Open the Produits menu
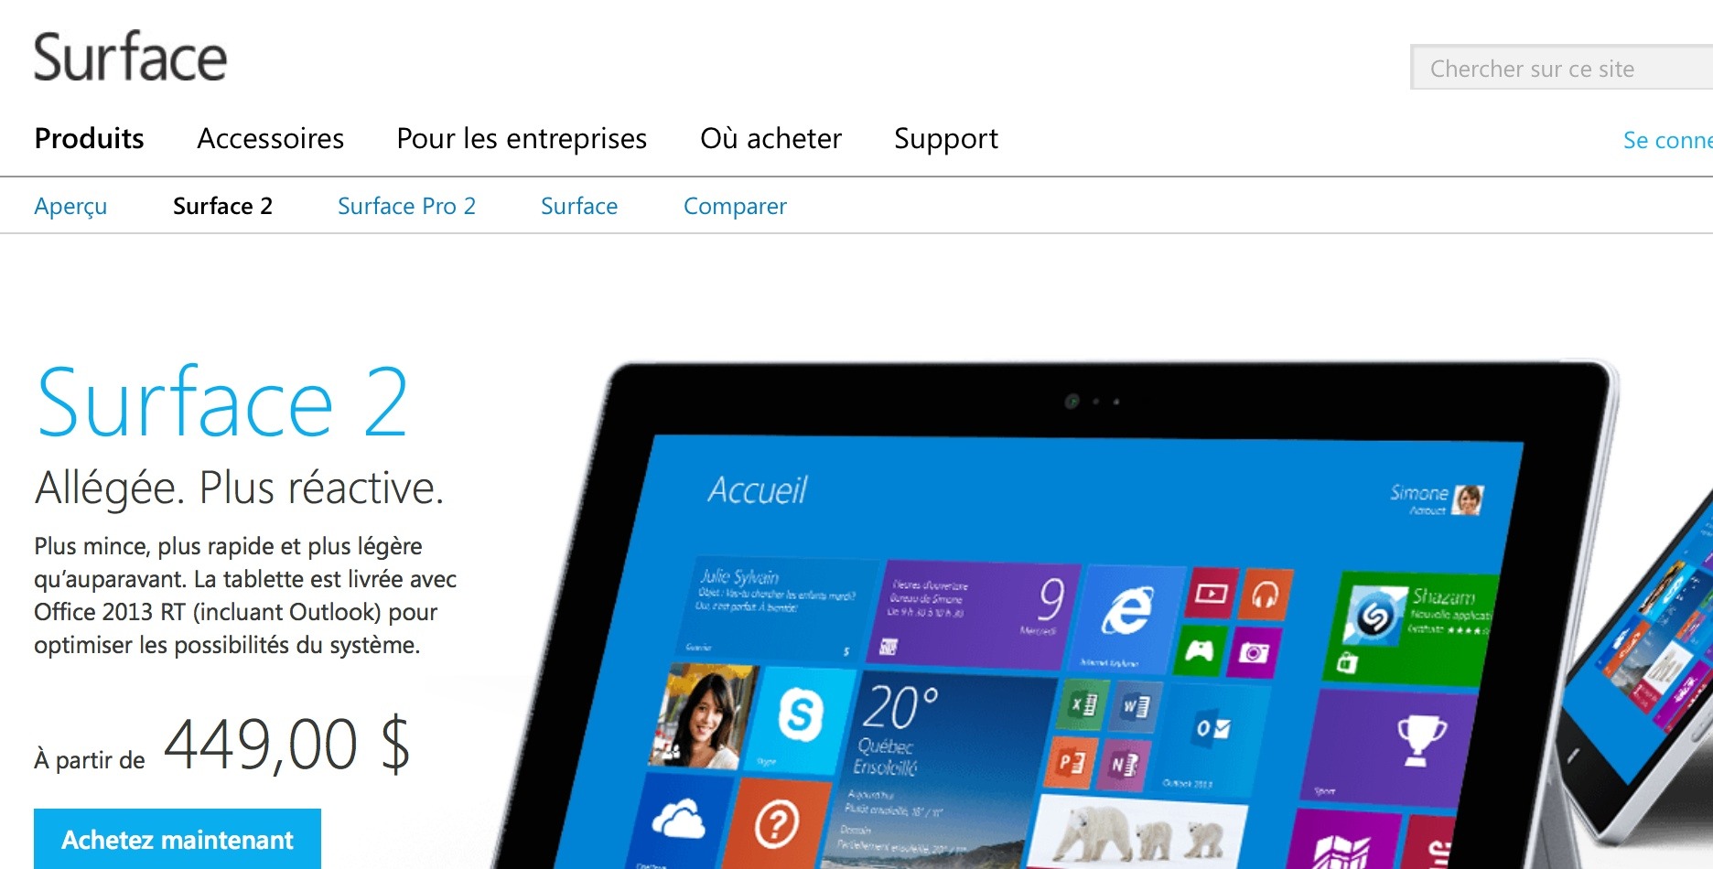1713x869 pixels. point(89,138)
